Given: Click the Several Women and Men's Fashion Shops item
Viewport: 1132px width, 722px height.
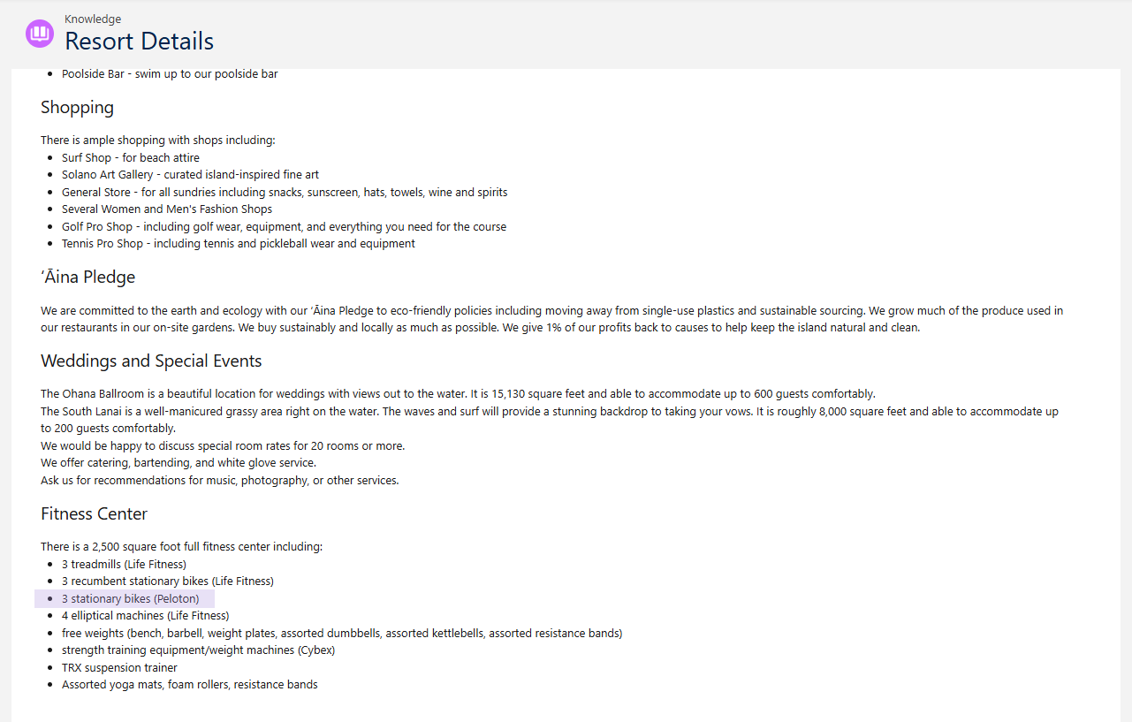Looking at the screenshot, I should pyautogui.click(x=167, y=209).
